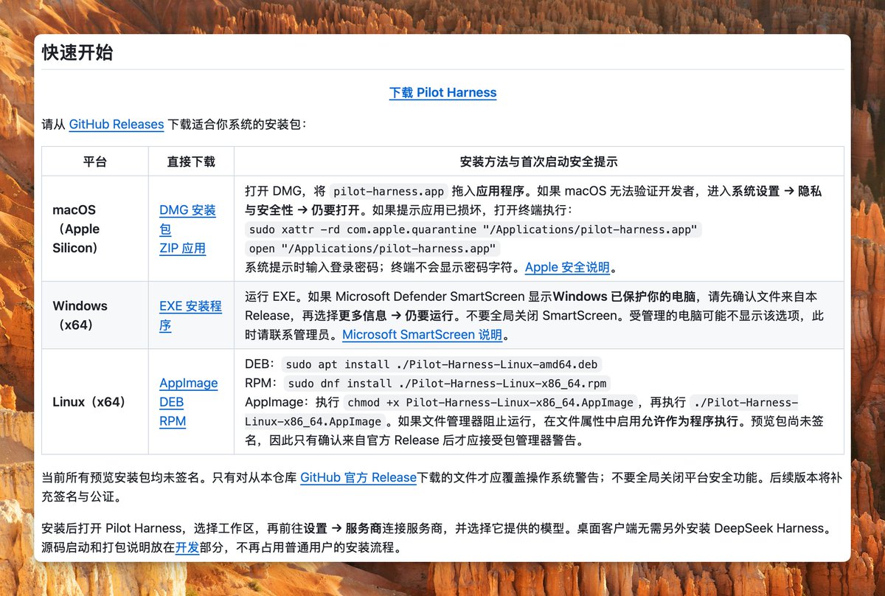Screen dimensions: 885x596
Task: Open the Apple 安全说明 link
Action: (x=567, y=268)
